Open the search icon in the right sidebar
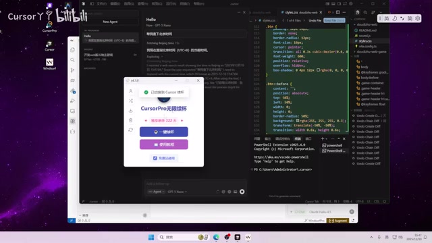Viewport: 432px width, 243px height. tap(365, 12)
